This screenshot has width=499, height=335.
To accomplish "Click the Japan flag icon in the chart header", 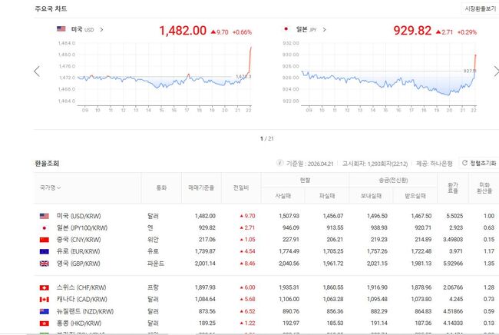I will 286,30.
